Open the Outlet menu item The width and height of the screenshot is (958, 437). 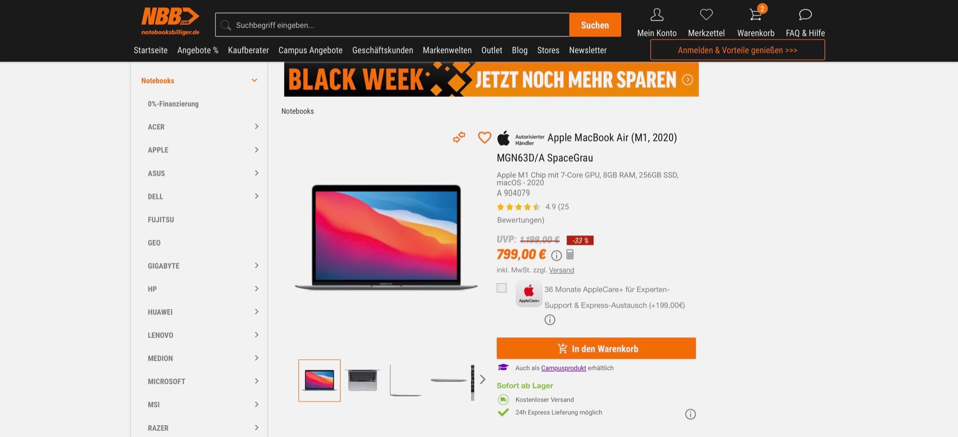point(491,50)
